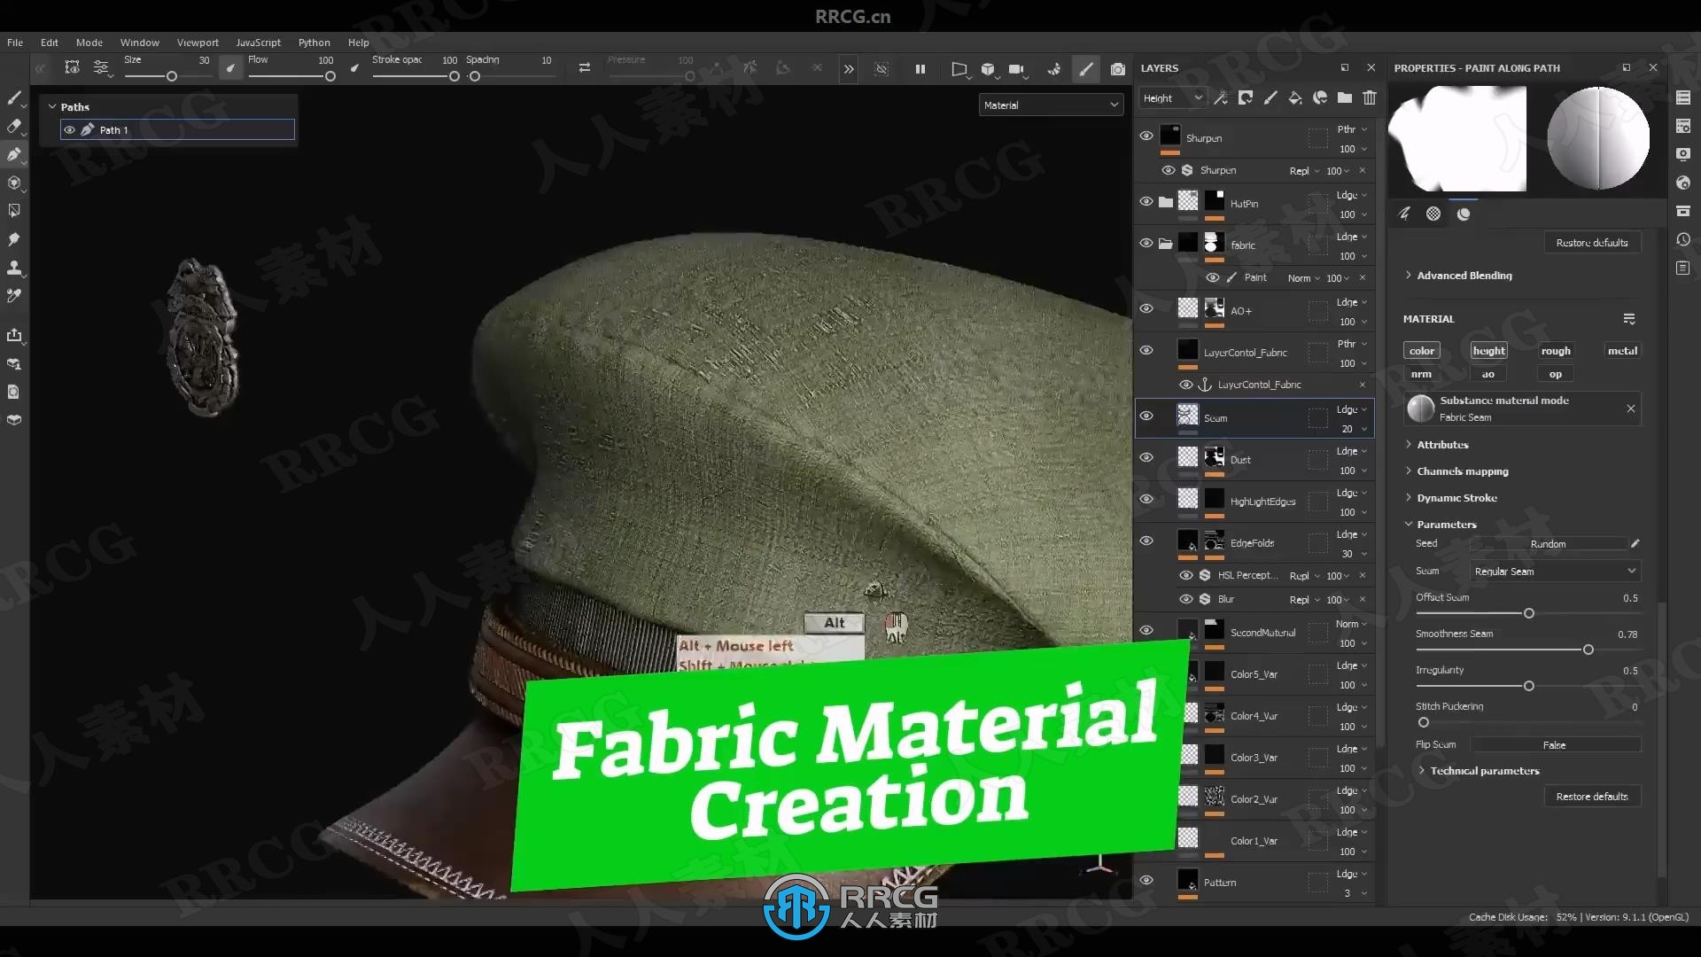Add a folder icon in Layers toolbar
The image size is (1701, 957).
[x=1345, y=98]
